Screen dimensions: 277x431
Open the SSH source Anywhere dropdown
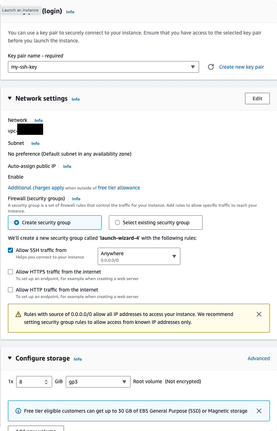(x=139, y=256)
